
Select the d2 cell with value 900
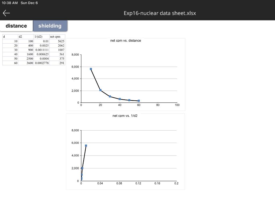[26, 50]
